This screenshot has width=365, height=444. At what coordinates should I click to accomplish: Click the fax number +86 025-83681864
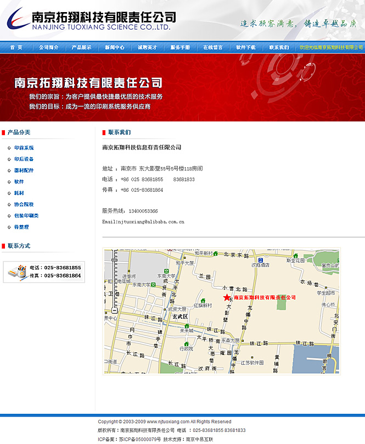[x=142, y=190]
